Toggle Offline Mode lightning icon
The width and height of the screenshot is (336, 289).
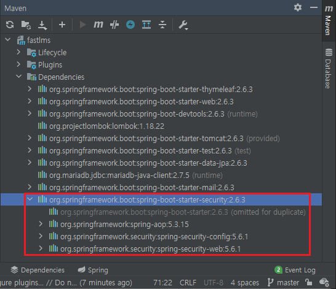click(130, 25)
